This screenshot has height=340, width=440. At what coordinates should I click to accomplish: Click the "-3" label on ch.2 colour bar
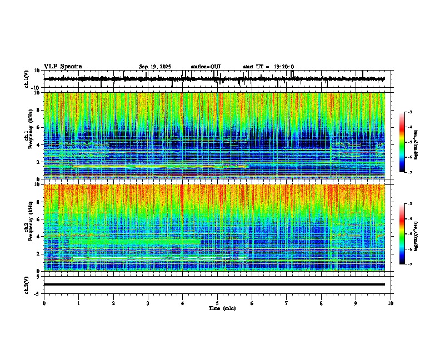pyautogui.click(x=409, y=204)
